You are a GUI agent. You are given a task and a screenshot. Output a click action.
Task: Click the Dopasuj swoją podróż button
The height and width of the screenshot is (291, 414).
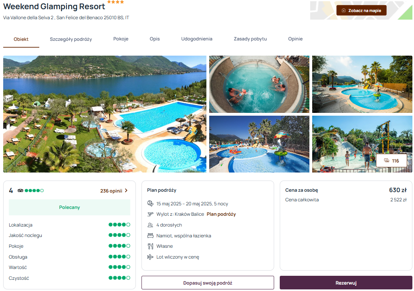pos(208,283)
